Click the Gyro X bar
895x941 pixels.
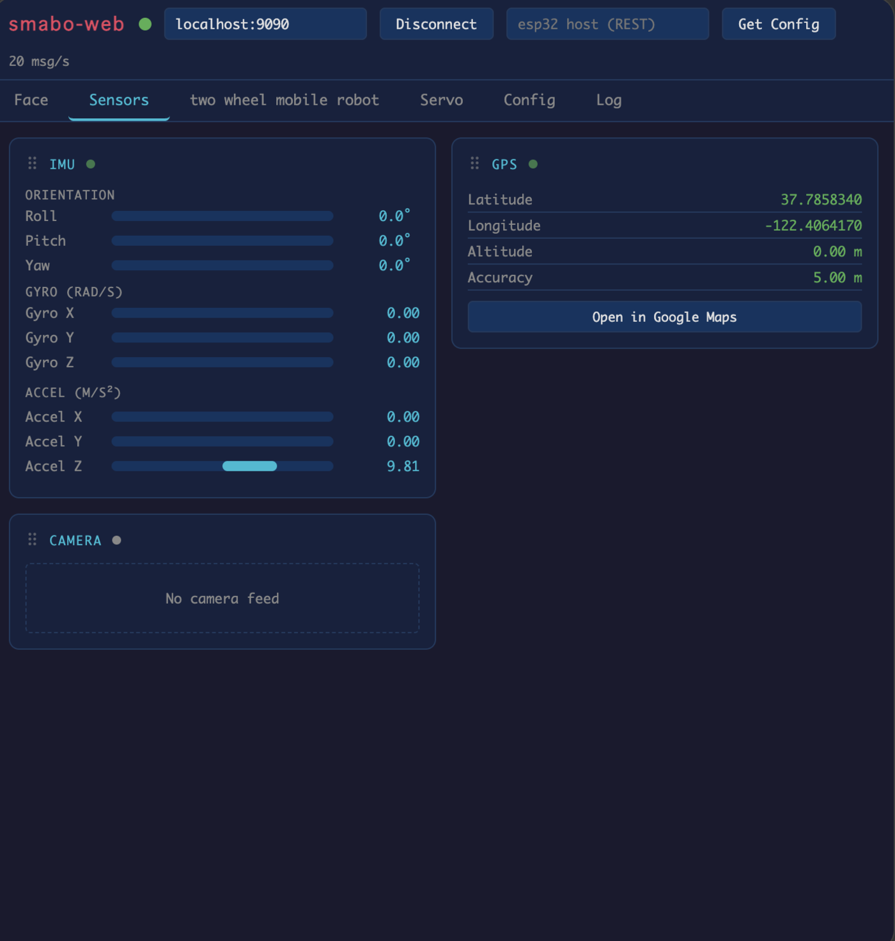pyautogui.click(x=222, y=313)
